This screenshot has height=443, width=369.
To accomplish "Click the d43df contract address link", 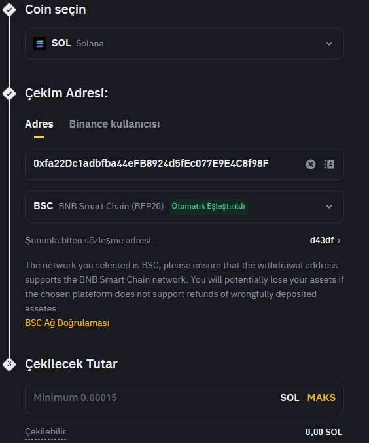I will 322,240.
